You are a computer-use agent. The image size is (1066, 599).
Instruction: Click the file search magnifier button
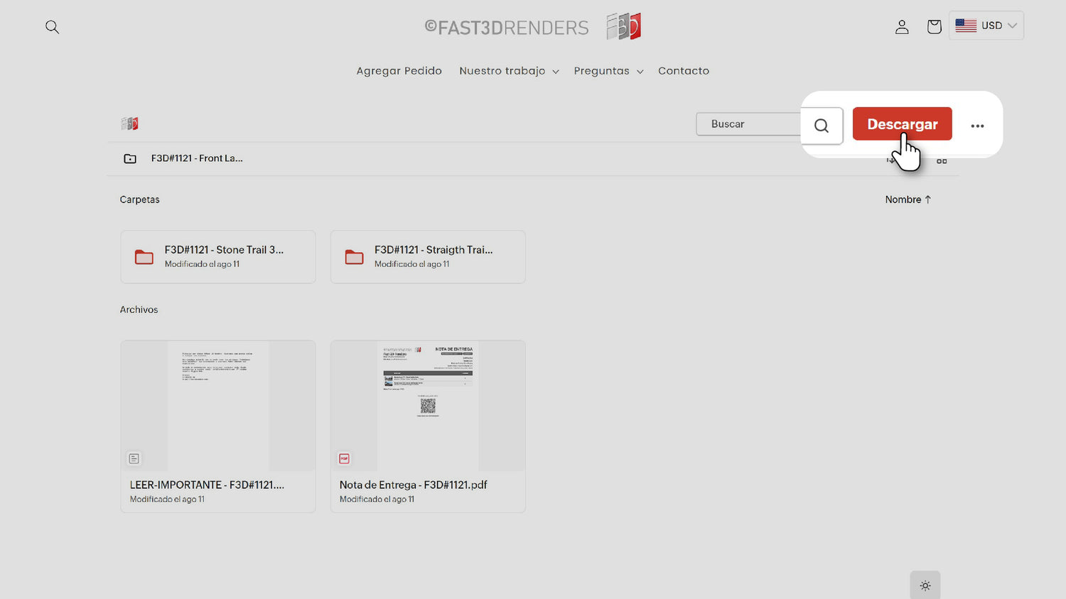tap(822, 126)
